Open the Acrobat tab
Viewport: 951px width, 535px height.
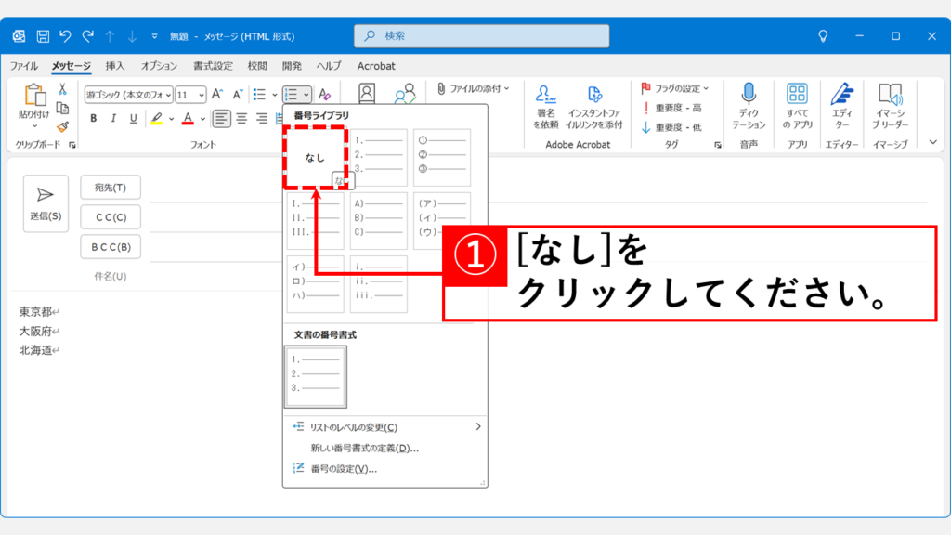point(376,66)
